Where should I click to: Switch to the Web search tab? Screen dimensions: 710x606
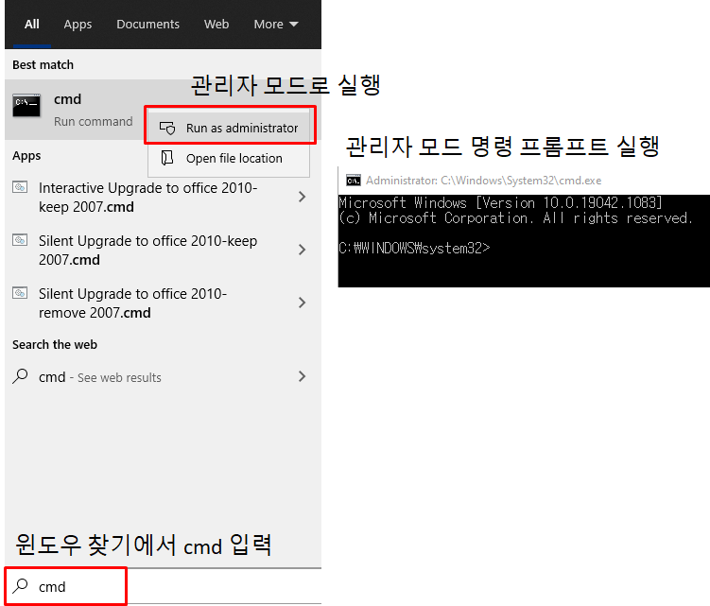point(216,24)
